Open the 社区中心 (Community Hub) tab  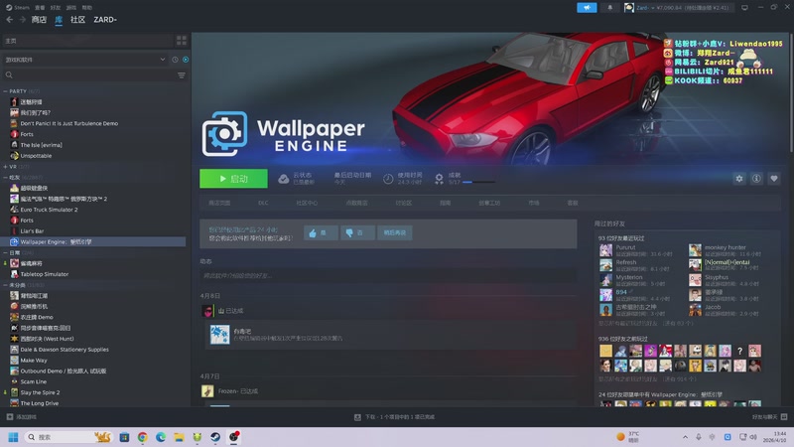(x=307, y=203)
